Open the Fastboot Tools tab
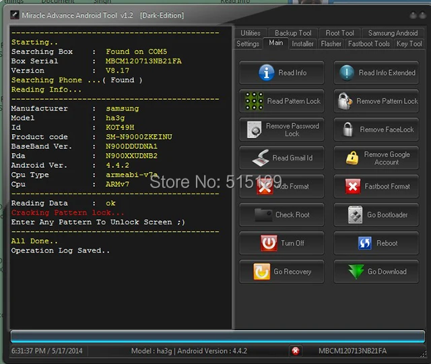The width and height of the screenshot is (431, 364). (x=369, y=44)
